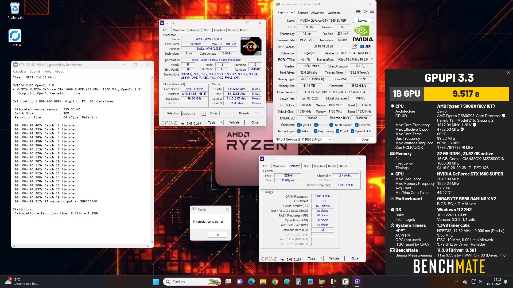The image size is (513, 288).
Task: Open the Teams chat taskbar icon
Action: (240, 282)
